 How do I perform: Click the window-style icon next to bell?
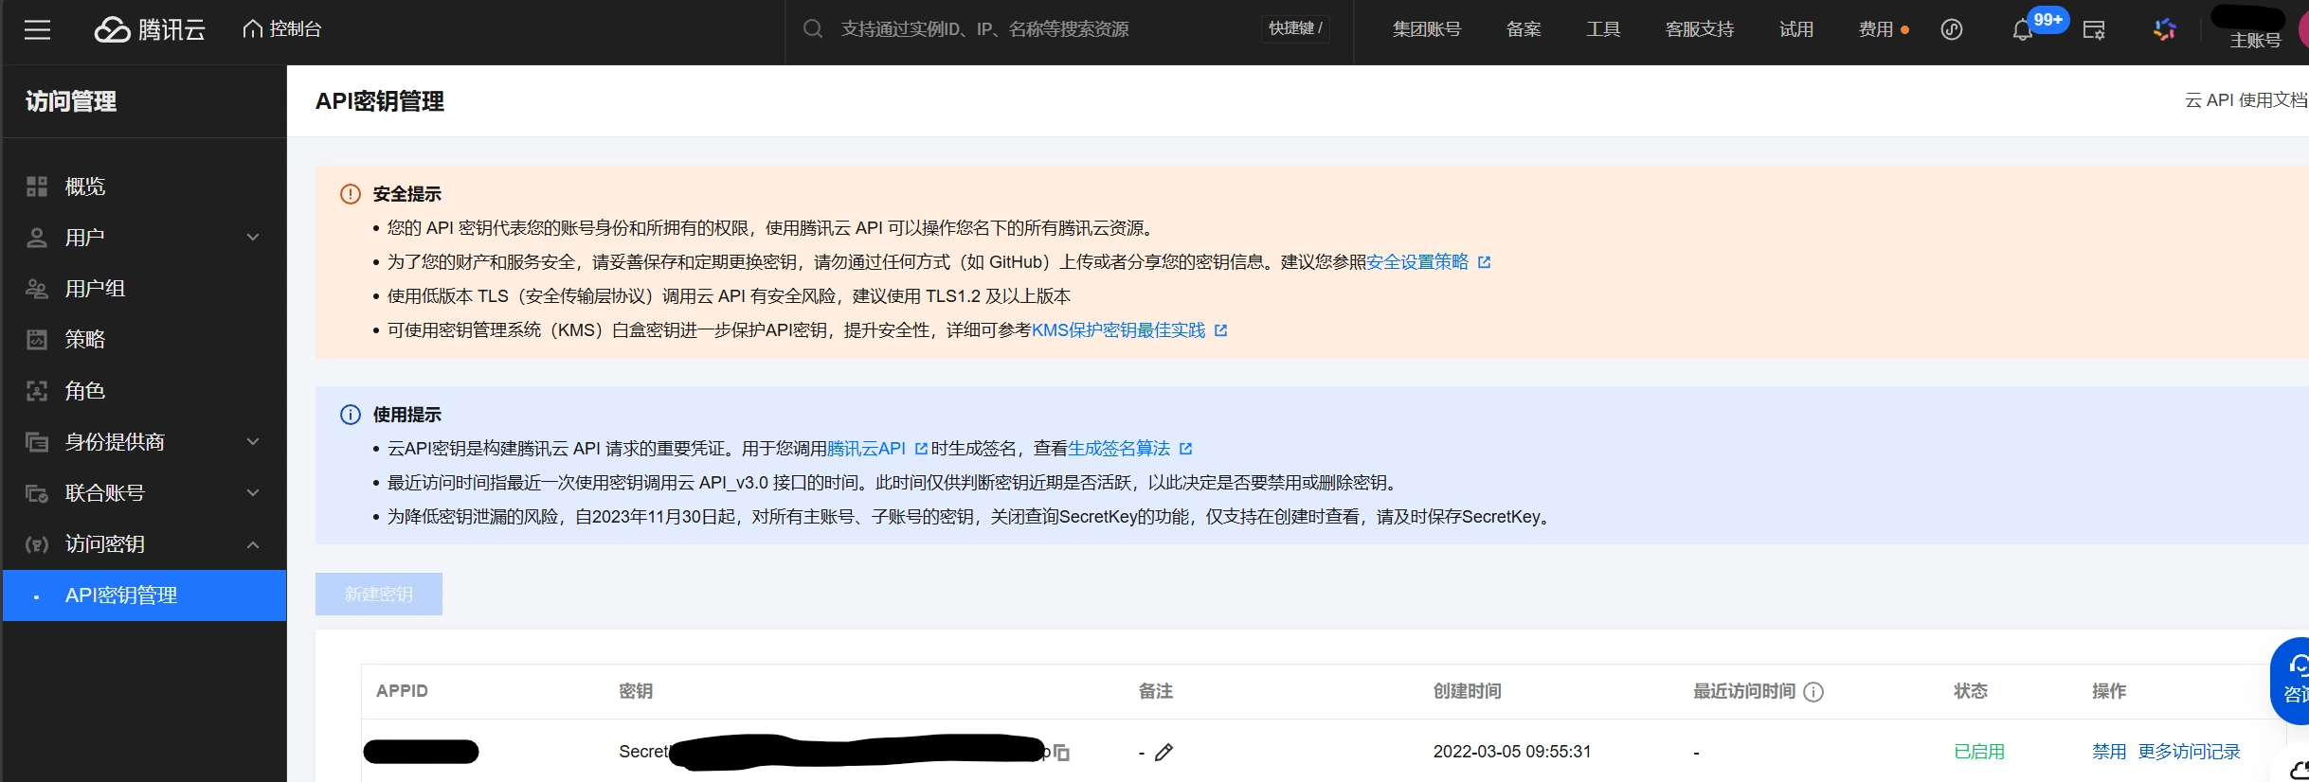coord(2094,30)
